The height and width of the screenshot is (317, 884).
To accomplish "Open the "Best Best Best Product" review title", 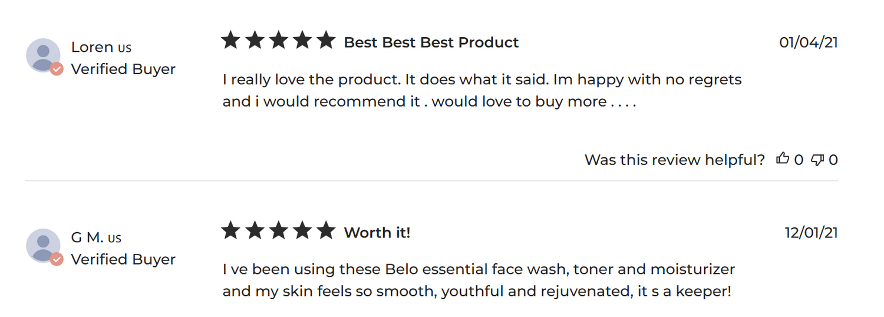I will click(431, 42).
